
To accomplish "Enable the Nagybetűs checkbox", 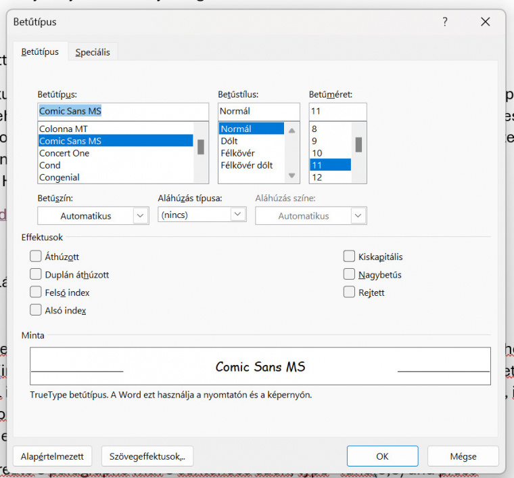I will coord(349,274).
